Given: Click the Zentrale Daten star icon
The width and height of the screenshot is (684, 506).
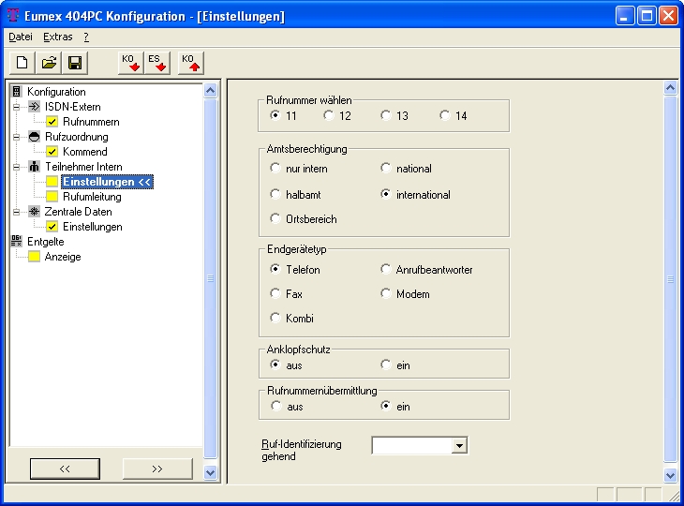Looking at the screenshot, I should [34, 212].
